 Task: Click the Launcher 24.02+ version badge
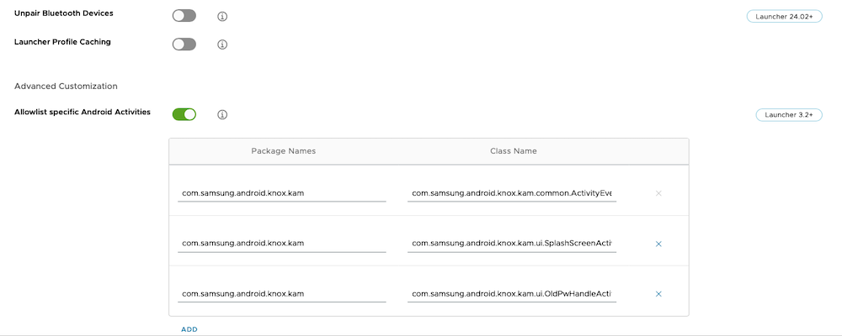pos(784,16)
